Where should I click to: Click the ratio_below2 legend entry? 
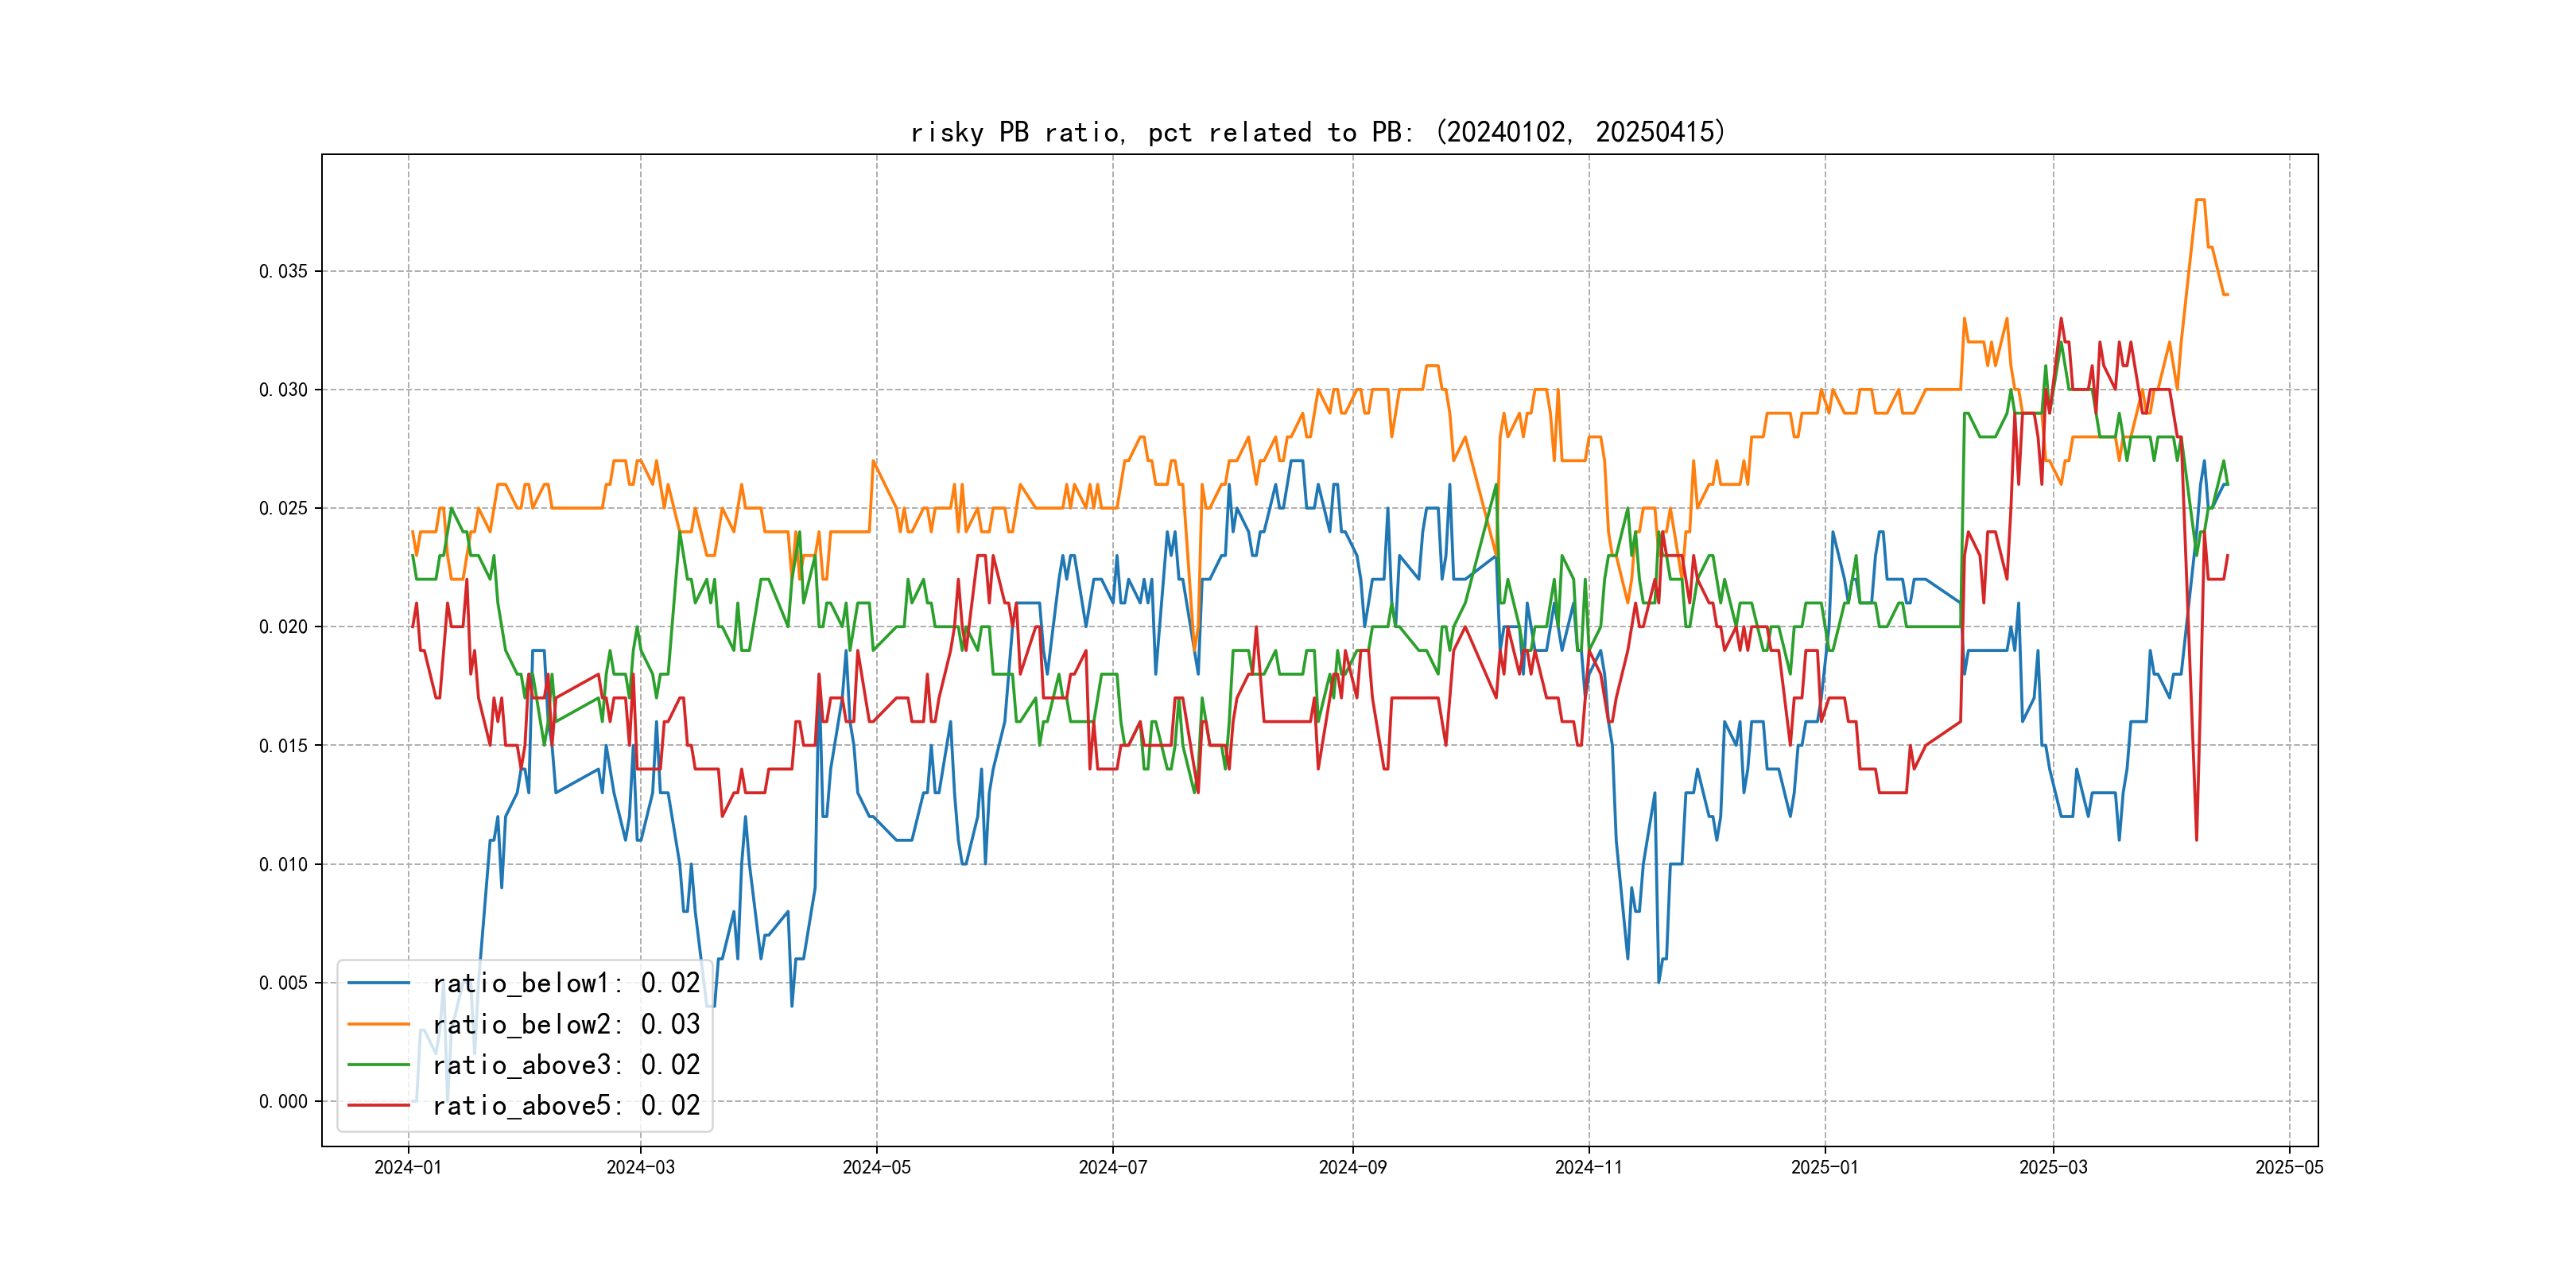click(565, 1024)
